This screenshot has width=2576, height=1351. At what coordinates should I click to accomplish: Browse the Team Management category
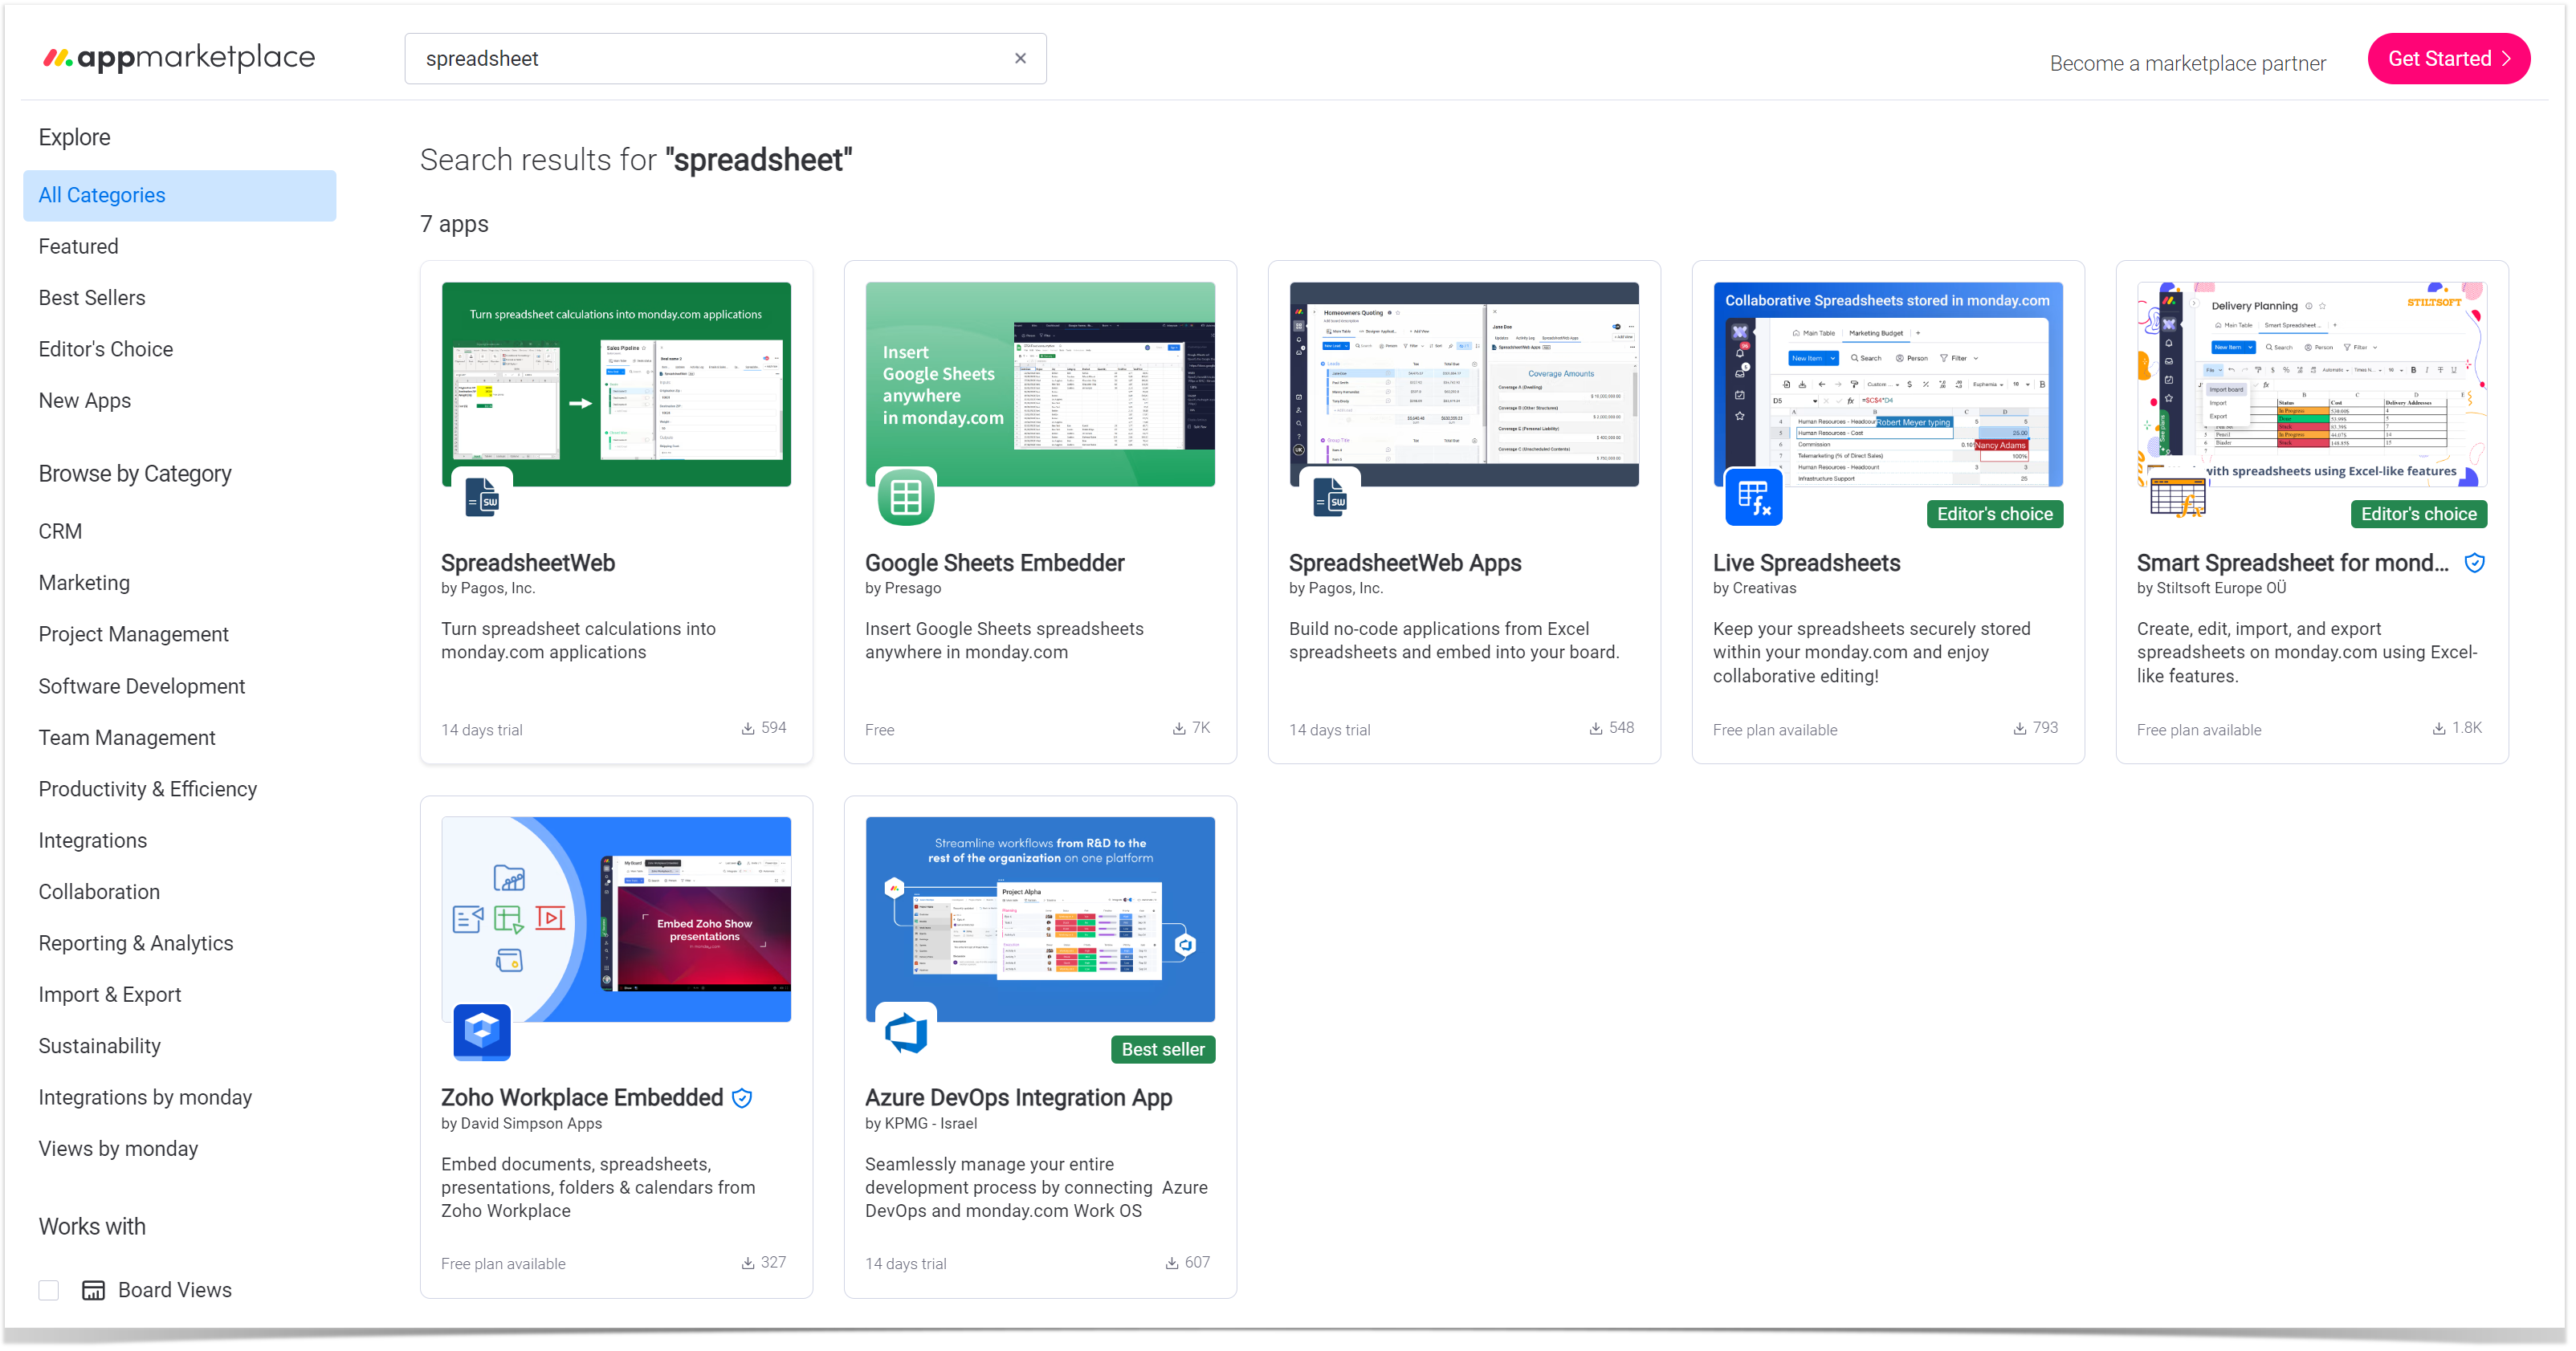(127, 737)
